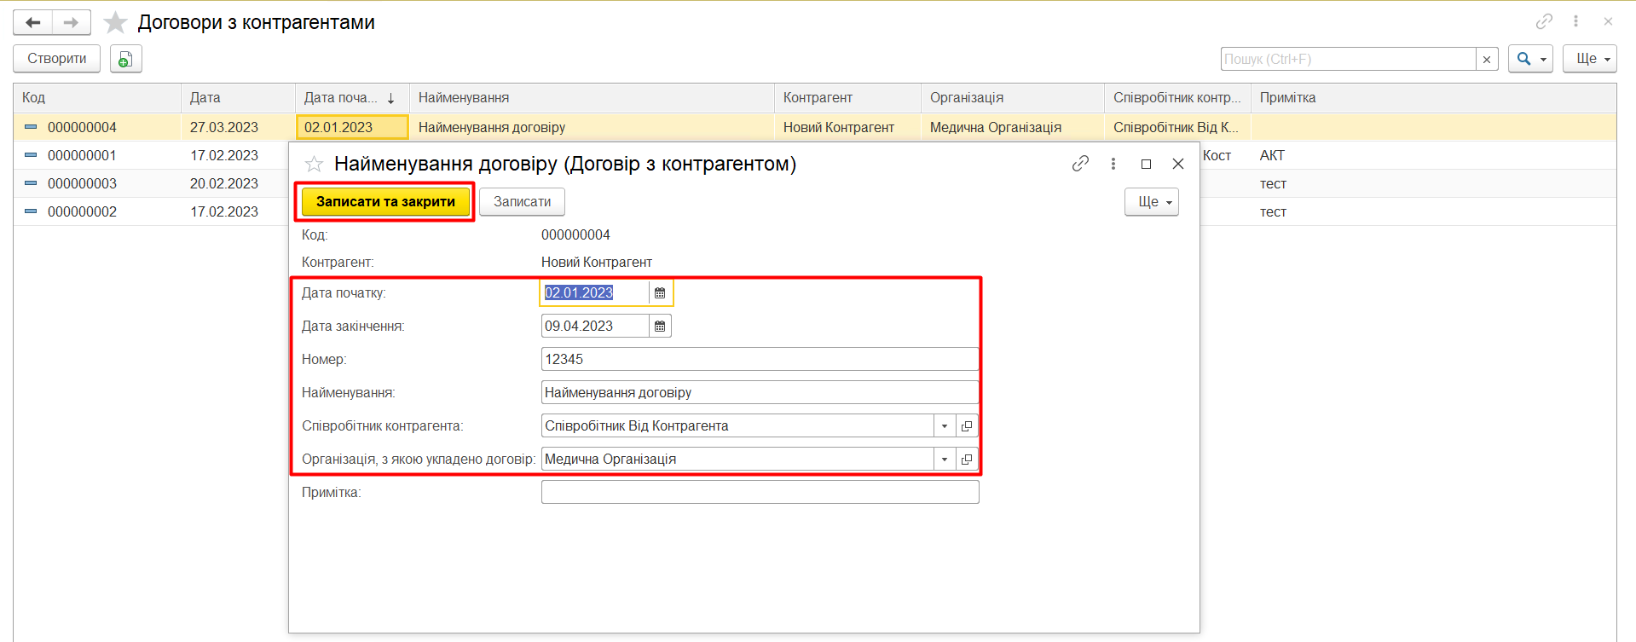Expand Організація dropdown in the dialog
Image resolution: width=1636 pixels, height=642 pixels.
click(x=945, y=460)
